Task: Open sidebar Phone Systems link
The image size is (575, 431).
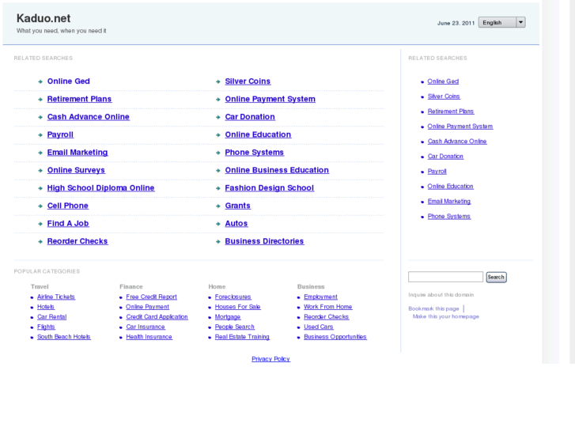Action: (x=449, y=217)
